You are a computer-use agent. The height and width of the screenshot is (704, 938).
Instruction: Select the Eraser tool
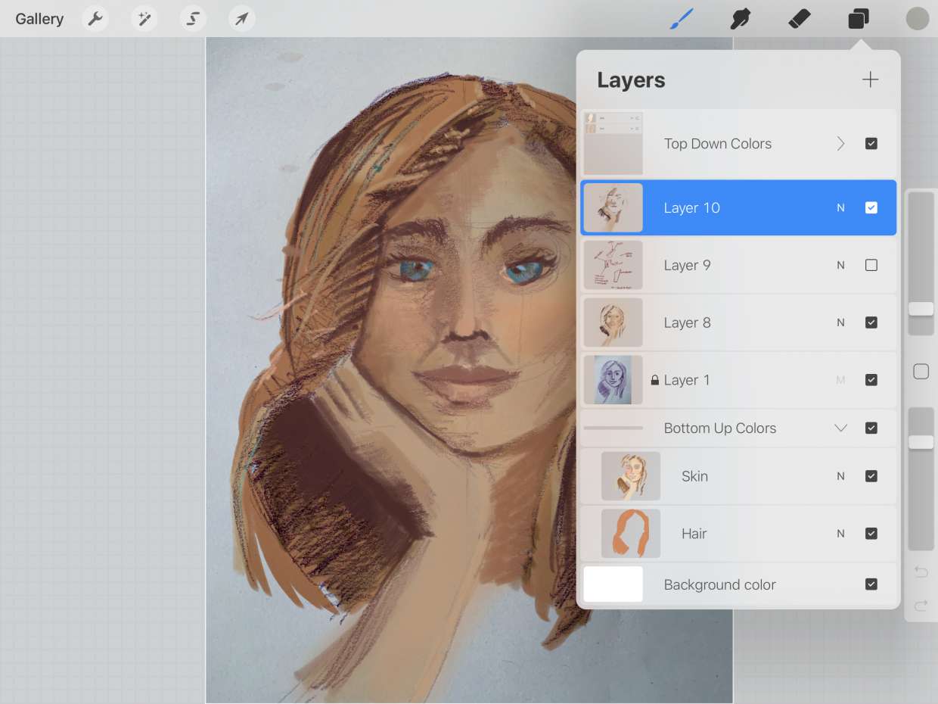click(x=800, y=19)
